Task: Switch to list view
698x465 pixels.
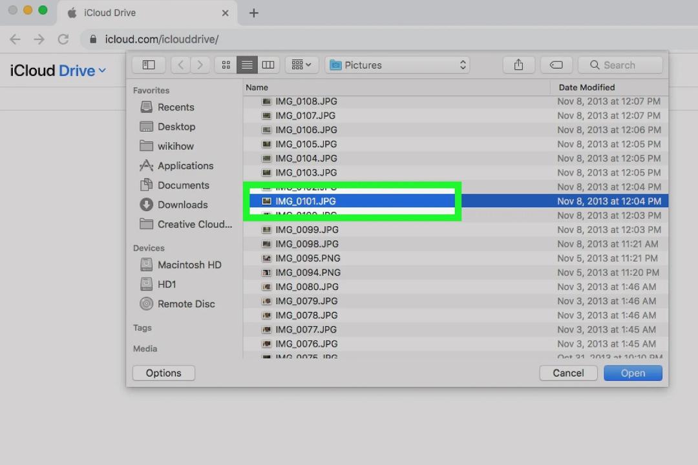Action: [247, 65]
